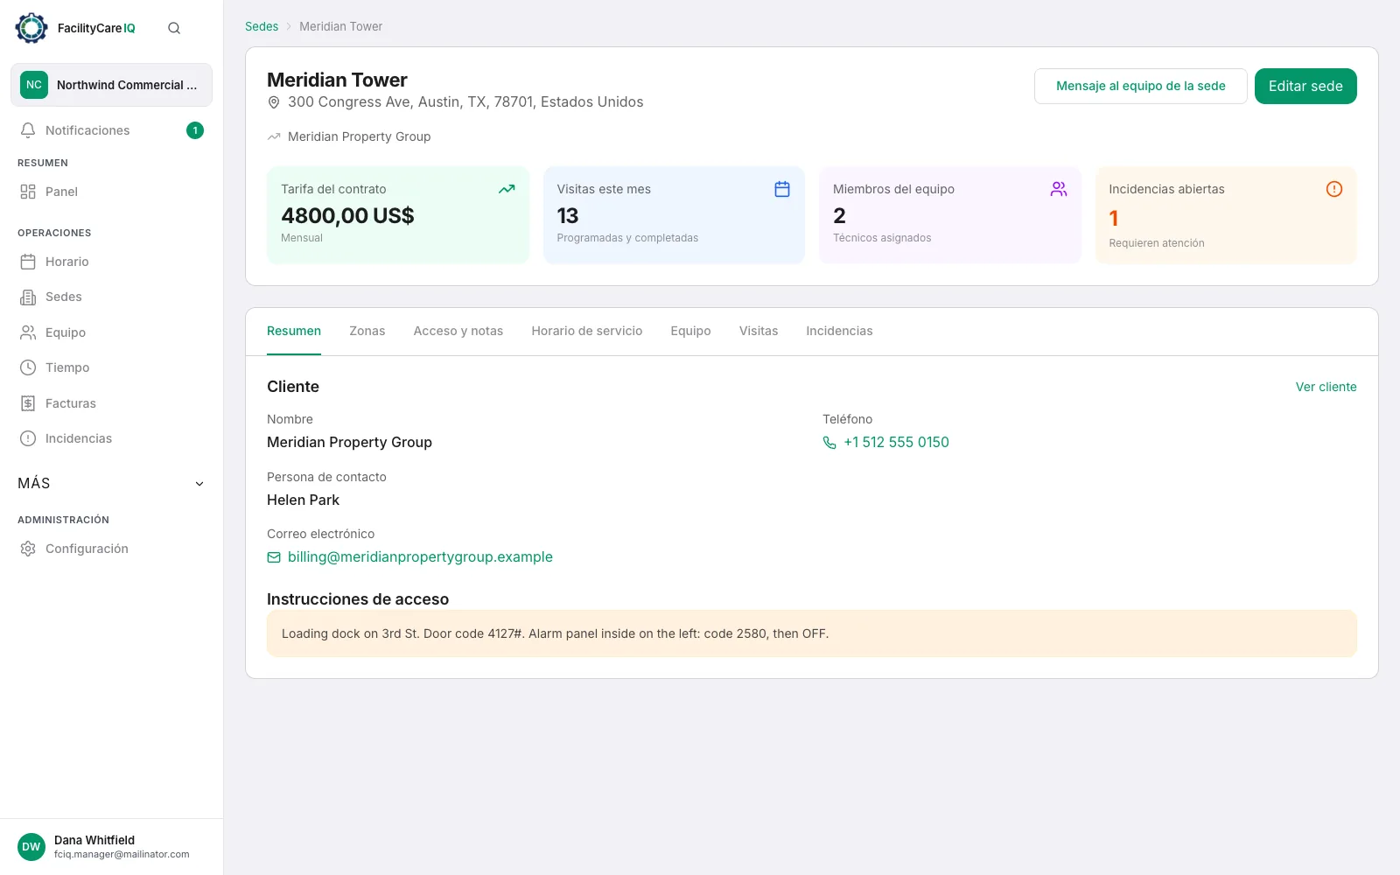Click the billing@meridianpropertygroup.example email link
This screenshot has width=1400, height=875.
(x=420, y=557)
